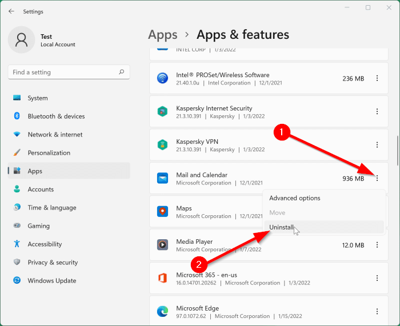Open System settings category
This screenshot has height=326, width=400.
69,98
